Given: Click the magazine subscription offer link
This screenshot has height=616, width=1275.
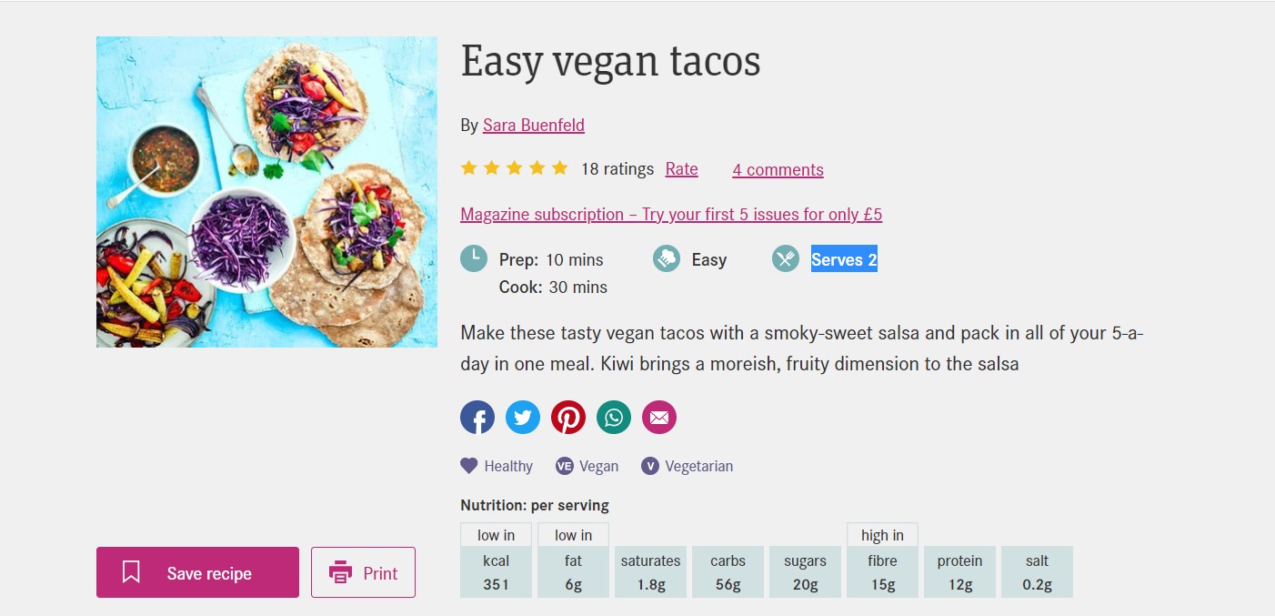Looking at the screenshot, I should [671, 214].
